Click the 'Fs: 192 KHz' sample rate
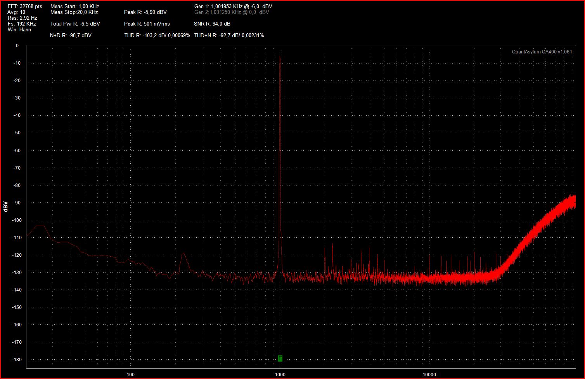The width and height of the screenshot is (585, 379). point(22,24)
